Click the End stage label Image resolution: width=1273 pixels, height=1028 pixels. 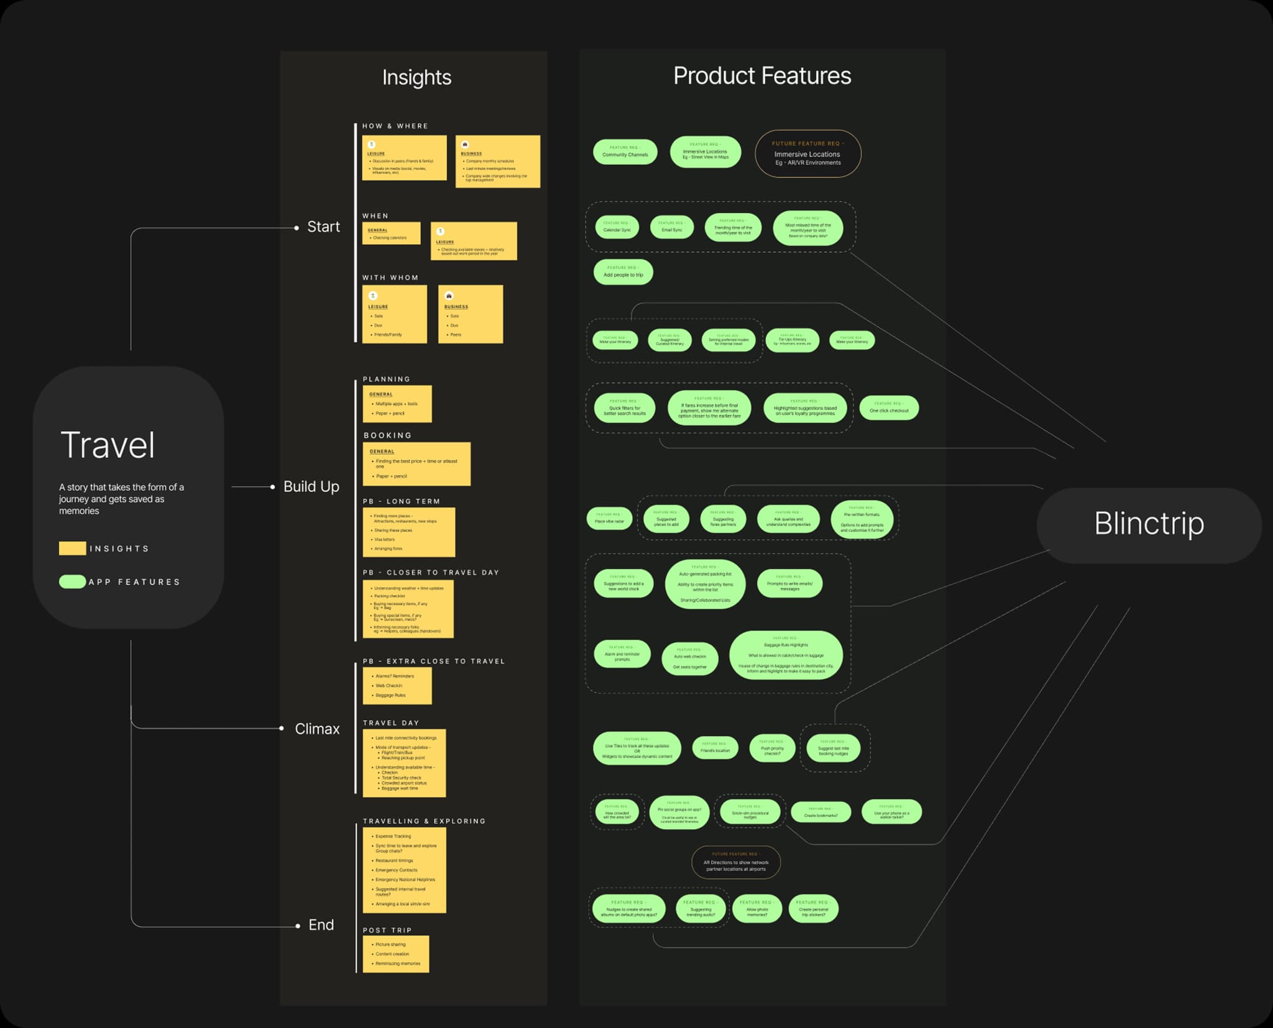click(x=321, y=925)
